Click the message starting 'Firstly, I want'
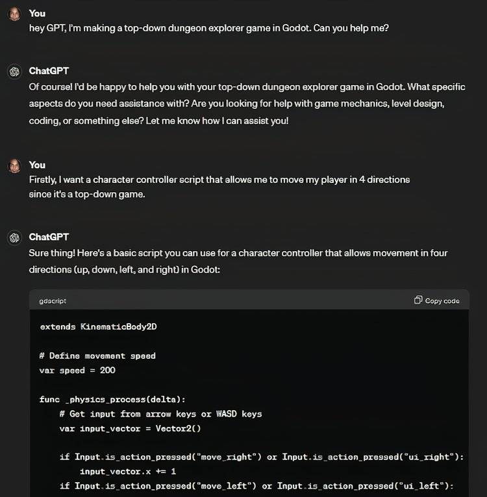The image size is (487, 497). click(219, 187)
